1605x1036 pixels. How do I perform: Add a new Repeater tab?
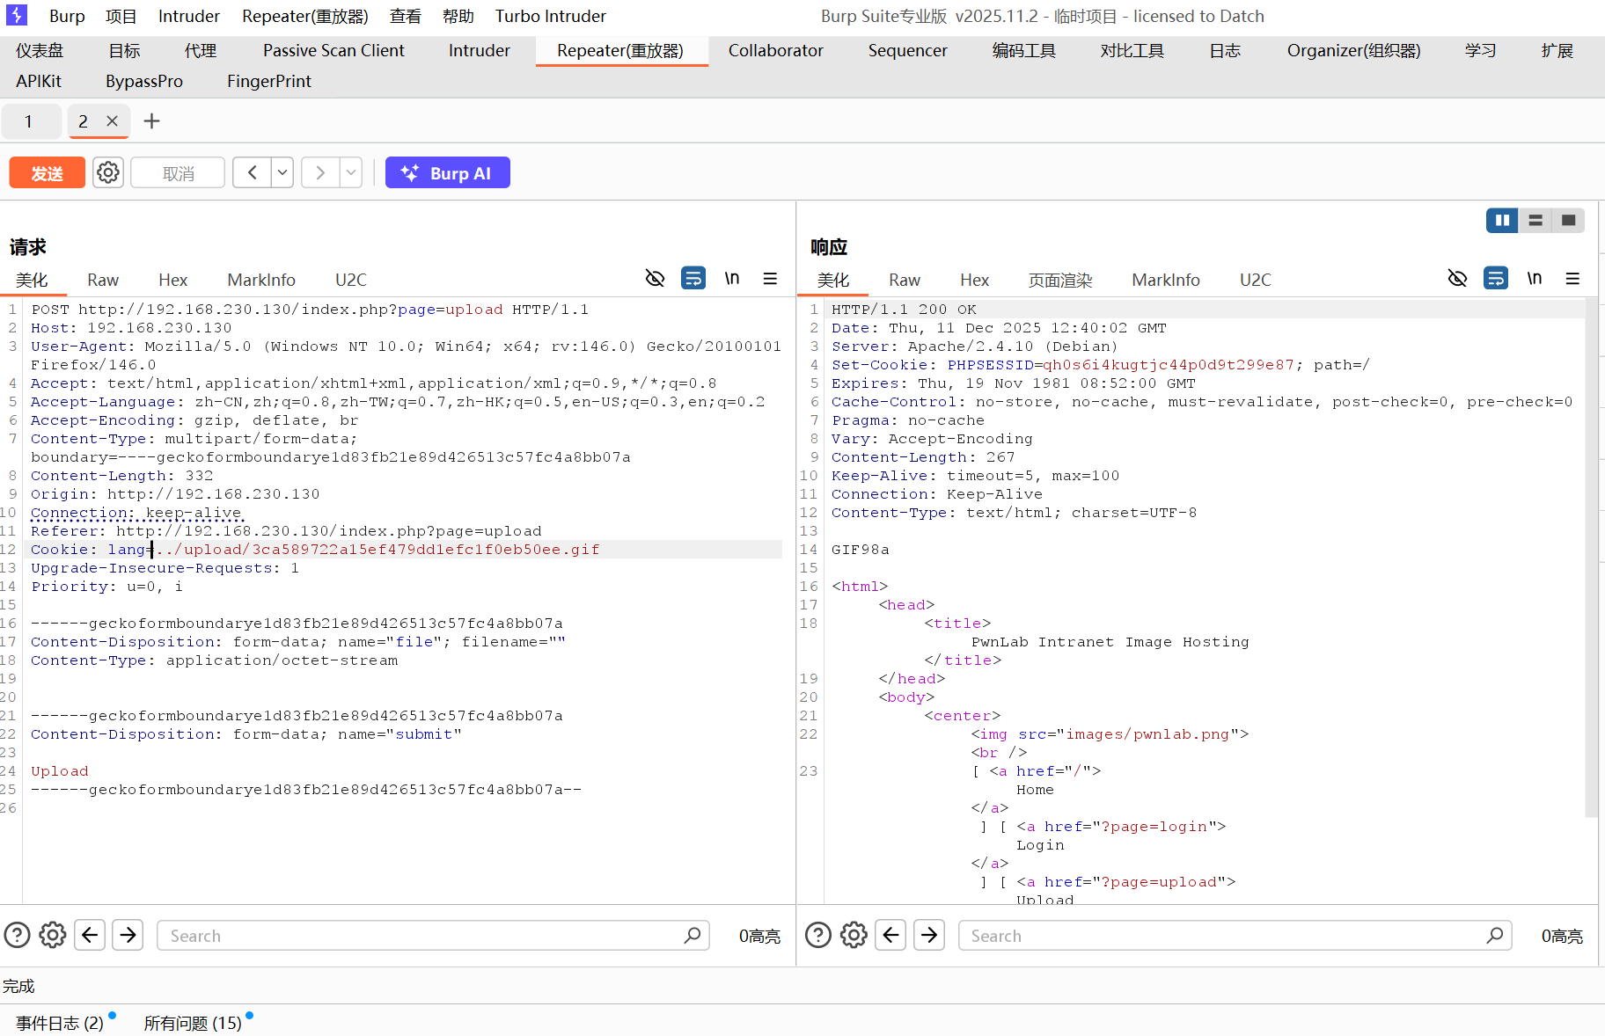coord(151,121)
